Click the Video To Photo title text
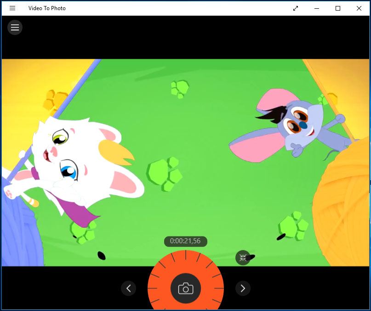This screenshot has height=311, width=371. 47,8
